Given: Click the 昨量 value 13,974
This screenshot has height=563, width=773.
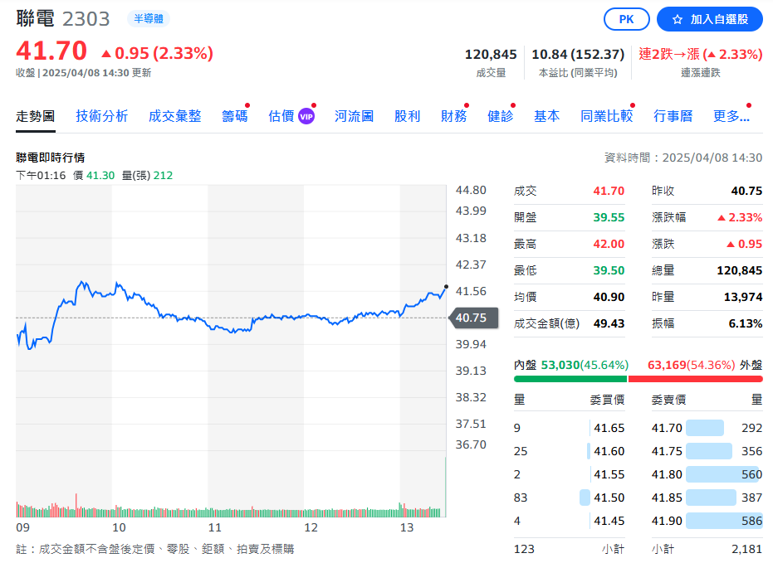Looking at the screenshot, I should (x=743, y=297).
